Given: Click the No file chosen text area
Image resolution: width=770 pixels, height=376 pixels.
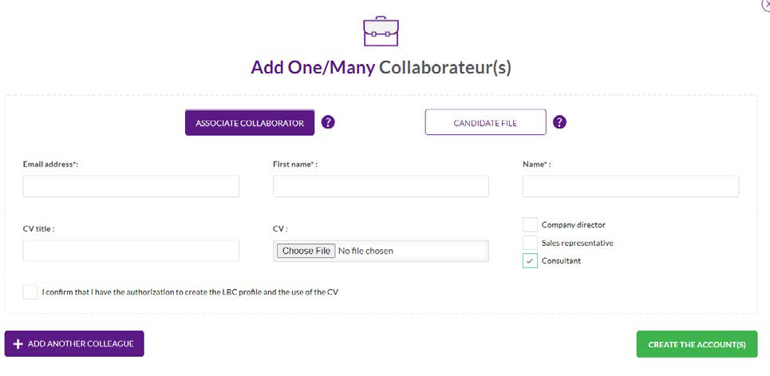Looking at the screenshot, I should tap(365, 251).
